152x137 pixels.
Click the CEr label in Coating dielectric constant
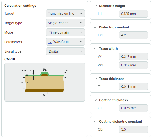(101, 129)
